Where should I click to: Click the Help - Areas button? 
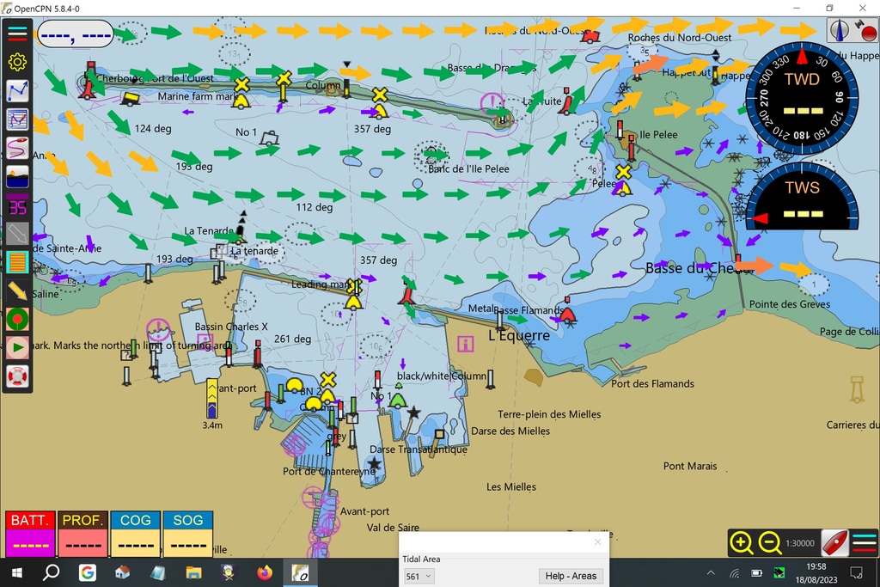coord(571,576)
